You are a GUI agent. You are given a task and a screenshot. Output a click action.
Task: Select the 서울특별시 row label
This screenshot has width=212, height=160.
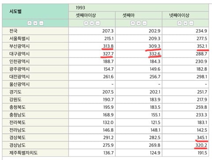(x=19, y=38)
